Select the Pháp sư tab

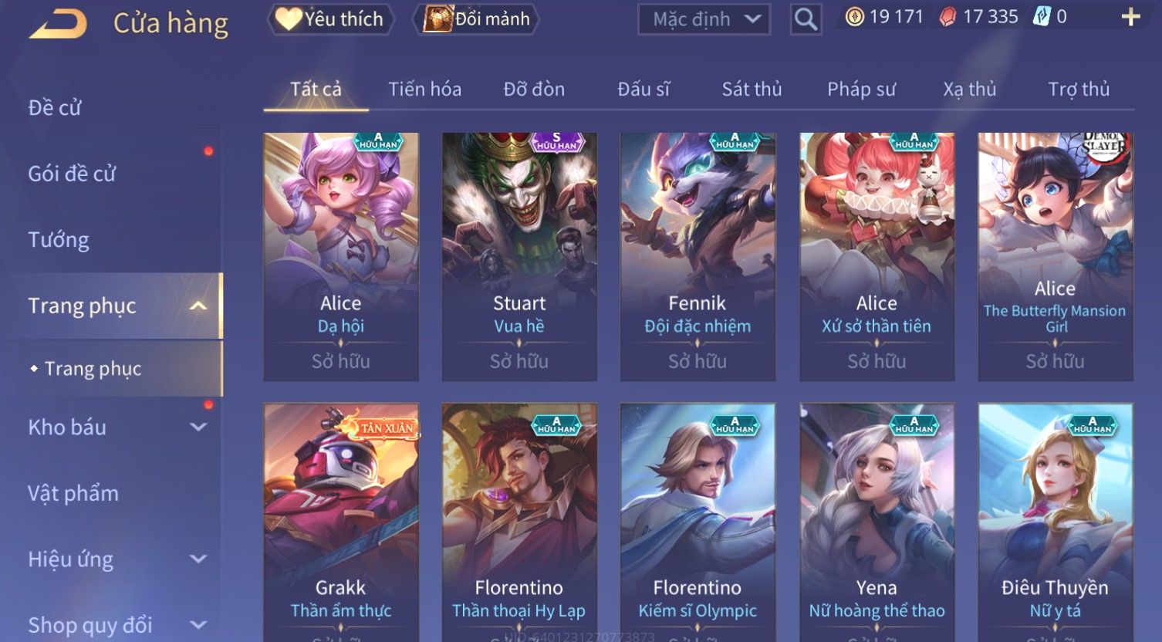click(861, 89)
